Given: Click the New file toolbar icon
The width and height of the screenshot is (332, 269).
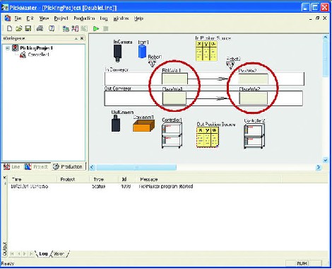Looking at the screenshot, I should pos(9,28).
